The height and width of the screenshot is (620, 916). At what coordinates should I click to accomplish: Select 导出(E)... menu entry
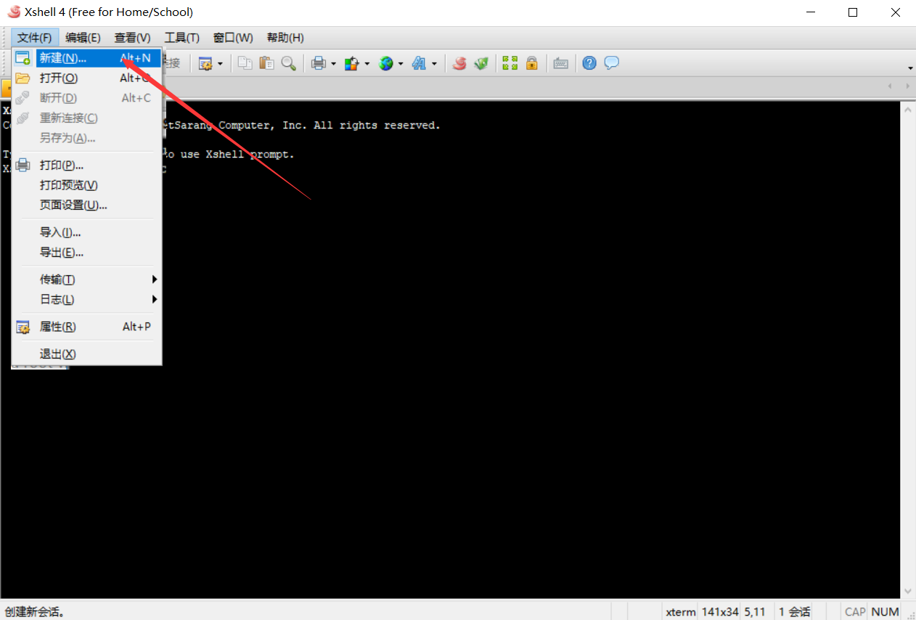pyautogui.click(x=86, y=252)
